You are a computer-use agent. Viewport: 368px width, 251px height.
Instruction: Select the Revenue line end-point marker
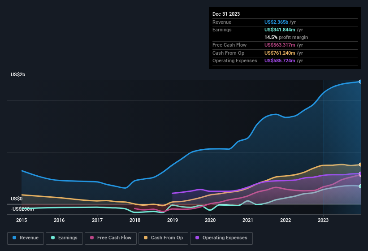[x=360, y=82]
